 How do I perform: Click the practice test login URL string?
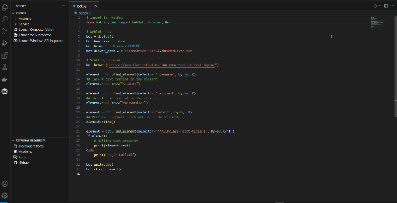click(x=162, y=65)
